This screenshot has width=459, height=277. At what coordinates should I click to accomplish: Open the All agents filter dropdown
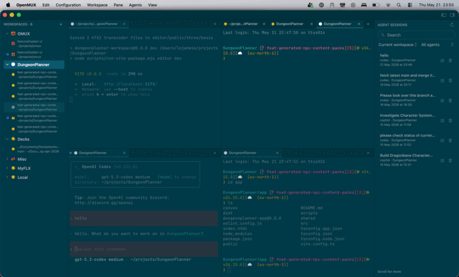pos(437,45)
